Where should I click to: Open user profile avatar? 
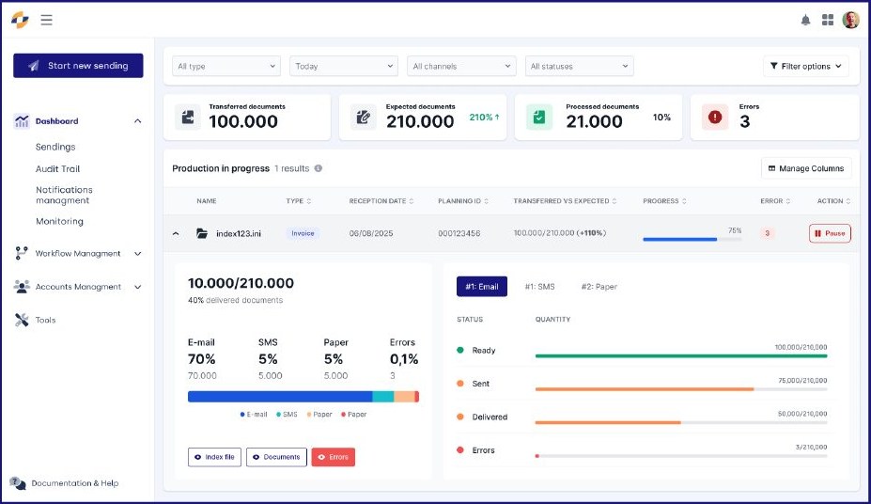click(850, 20)
